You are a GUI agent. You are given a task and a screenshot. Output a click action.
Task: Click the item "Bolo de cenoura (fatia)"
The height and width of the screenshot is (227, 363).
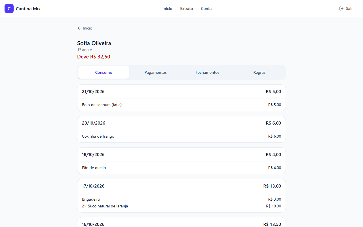coord(102,105)
